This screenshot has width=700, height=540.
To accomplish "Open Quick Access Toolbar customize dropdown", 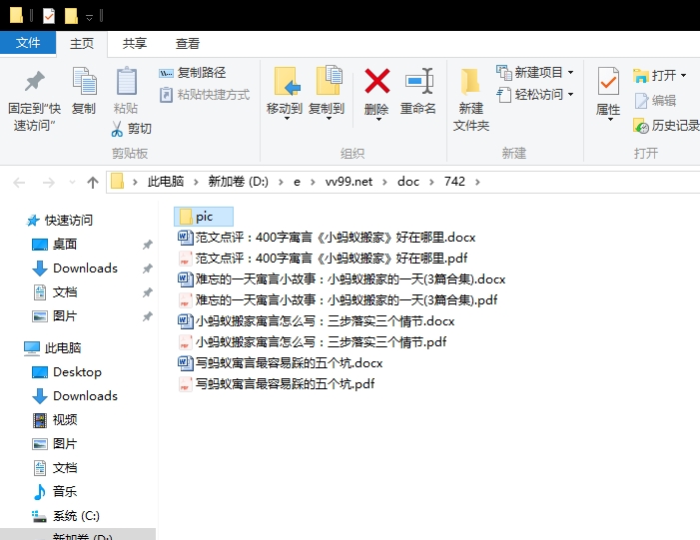I will coord(89,17).
